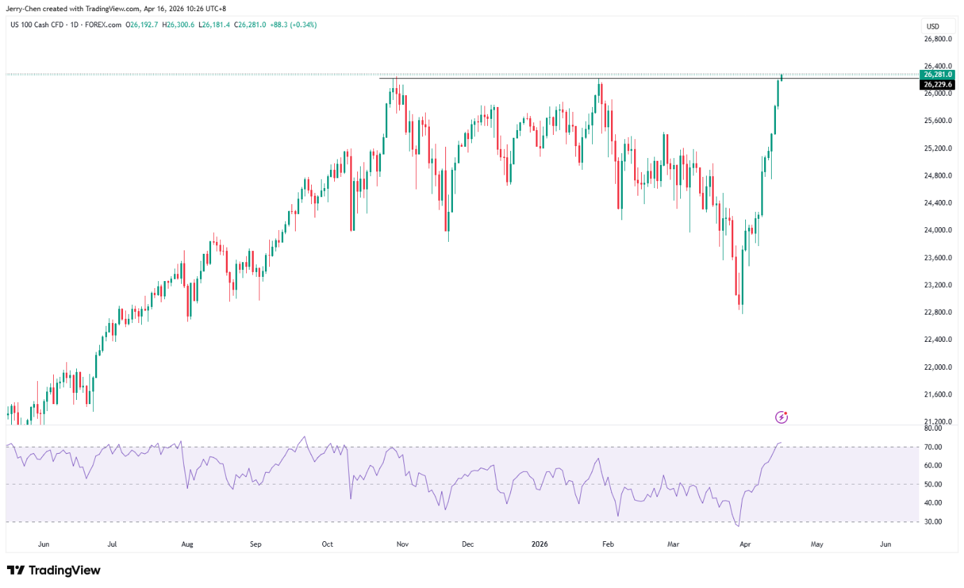Click the TradingView logo at bottom left
The height and width of the screenshot is (588, 964).
click(x=53, y=571)
